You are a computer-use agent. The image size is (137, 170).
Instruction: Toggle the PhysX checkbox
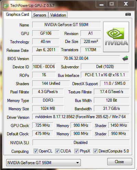tap(76, 151)
